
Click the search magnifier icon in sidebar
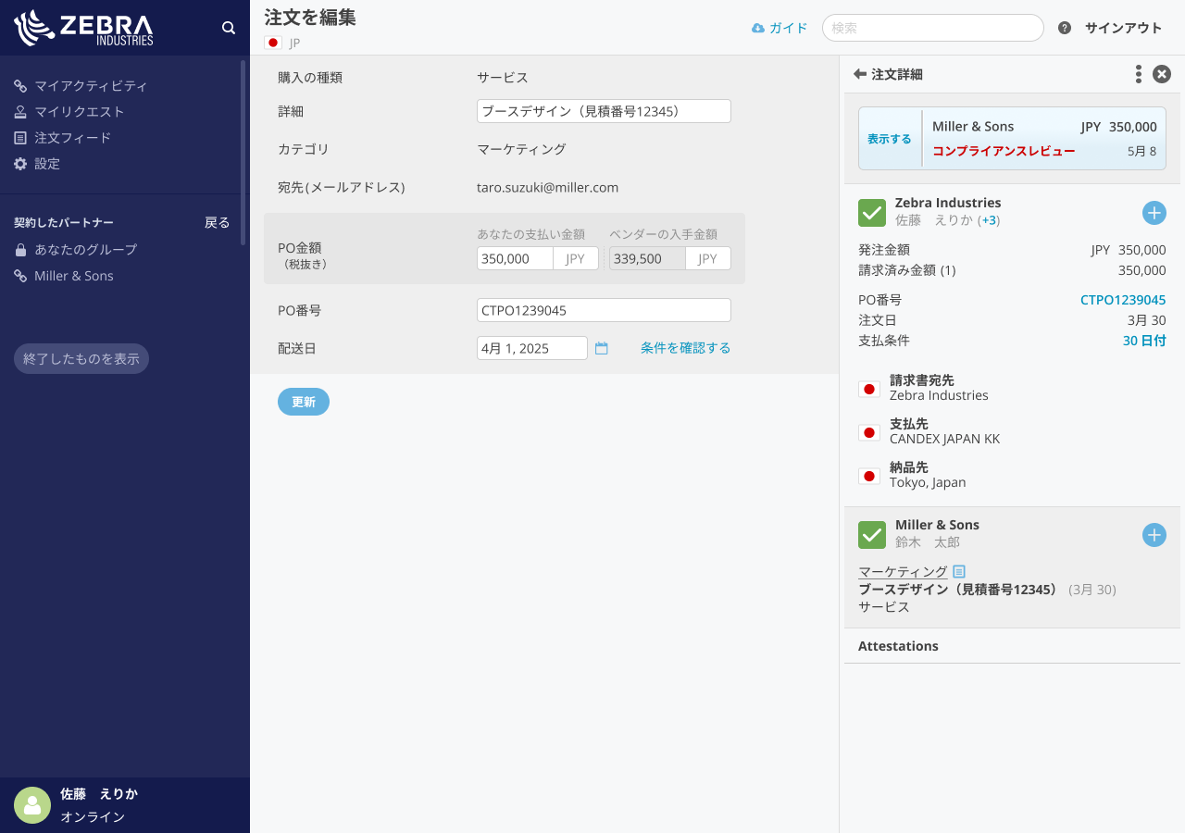click(229, 28)
